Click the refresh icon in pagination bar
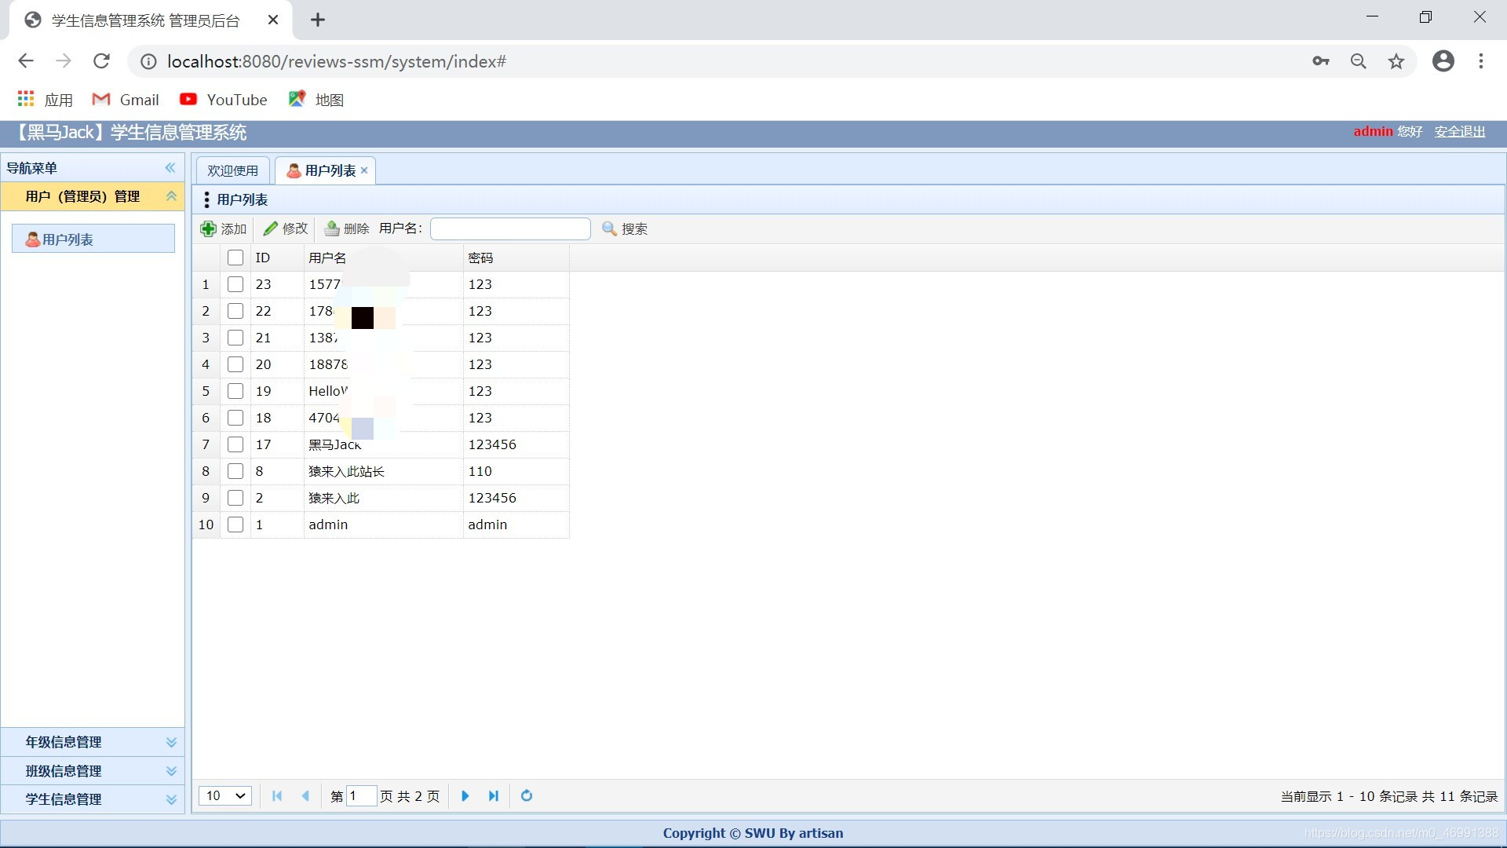 (527, 795)
